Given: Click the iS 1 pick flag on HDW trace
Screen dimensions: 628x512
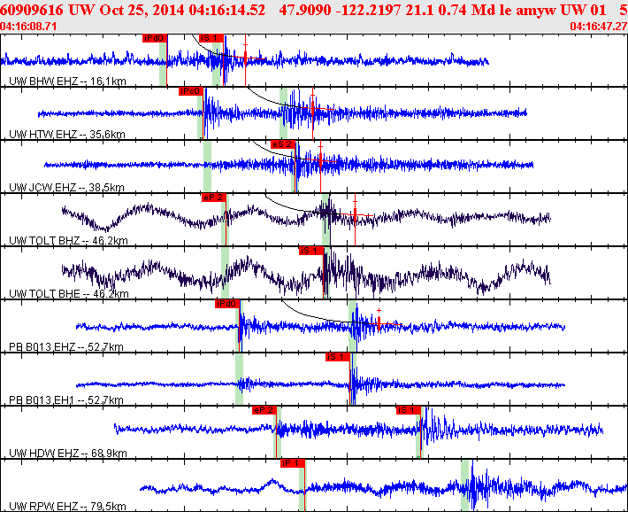Looking at the screenshot, I should [x=408, y=410].
